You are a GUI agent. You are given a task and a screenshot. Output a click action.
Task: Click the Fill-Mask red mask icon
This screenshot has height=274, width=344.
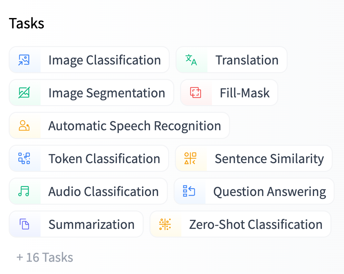196,93
